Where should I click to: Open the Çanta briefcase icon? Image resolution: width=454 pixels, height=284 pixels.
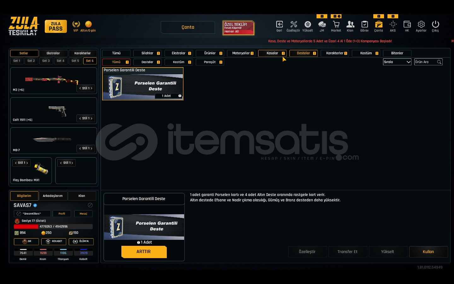pyautogui.click(x=379, y=24)
